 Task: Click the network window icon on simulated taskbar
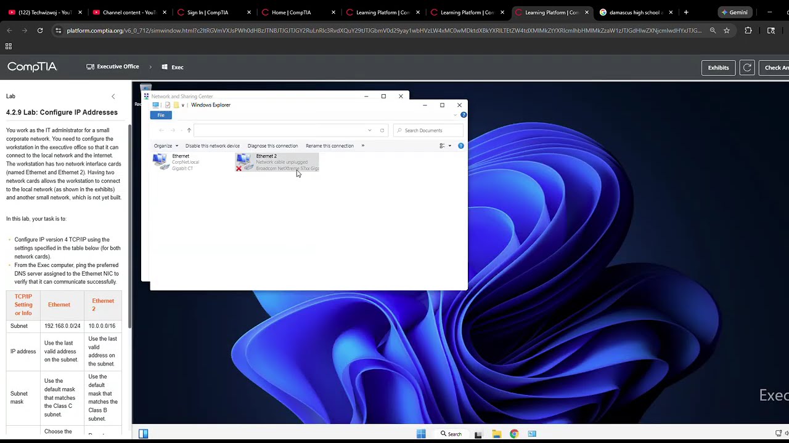(x=532, y=434)
